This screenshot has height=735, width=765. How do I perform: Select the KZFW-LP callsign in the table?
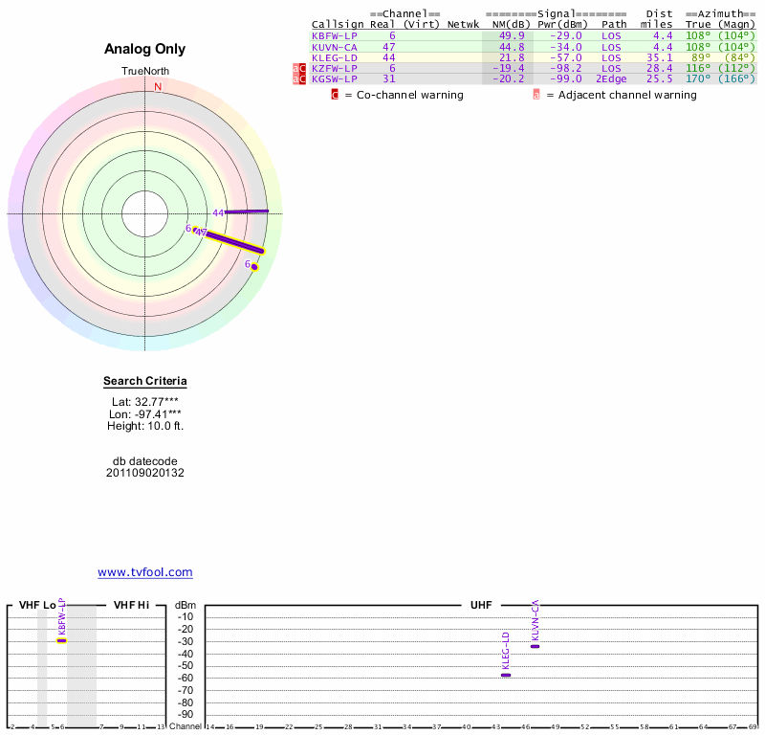[334, 68]
